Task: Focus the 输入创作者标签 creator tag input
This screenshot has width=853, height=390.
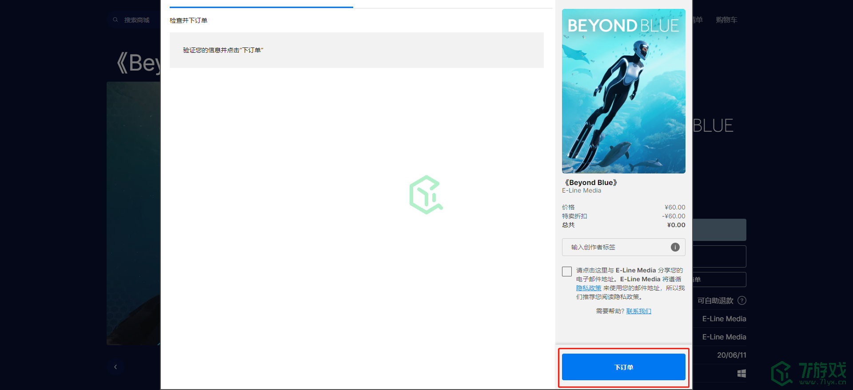Action: 623,247
